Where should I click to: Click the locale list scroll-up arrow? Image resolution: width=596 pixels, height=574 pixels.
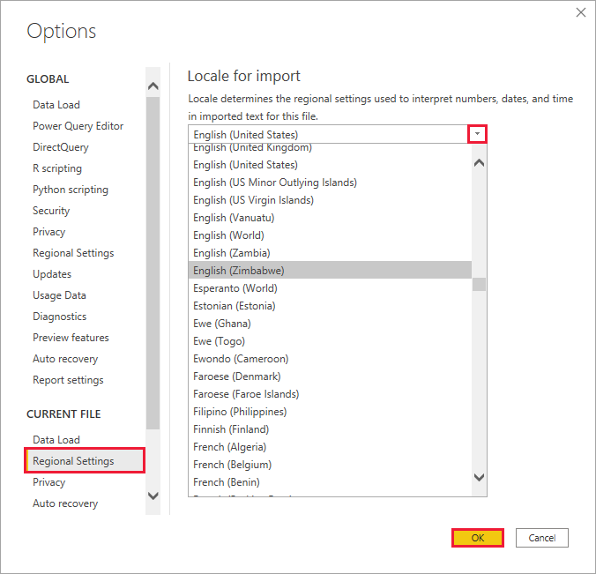coord(479,163)
